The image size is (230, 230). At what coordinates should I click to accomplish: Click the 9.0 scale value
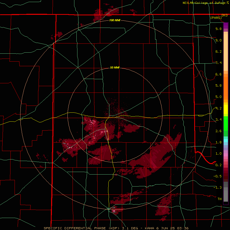[218, 40]
